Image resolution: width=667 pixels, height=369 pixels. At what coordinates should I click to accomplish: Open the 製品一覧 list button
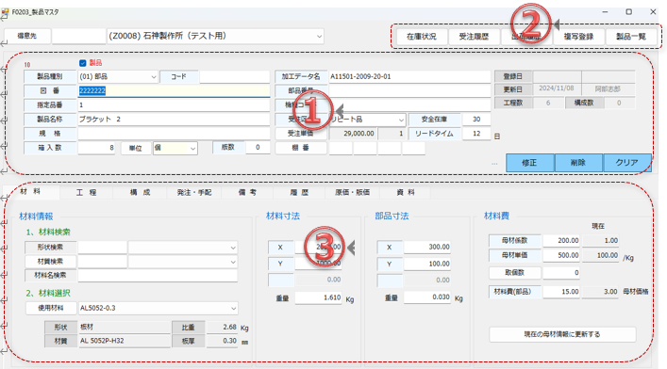click(631, 37)
